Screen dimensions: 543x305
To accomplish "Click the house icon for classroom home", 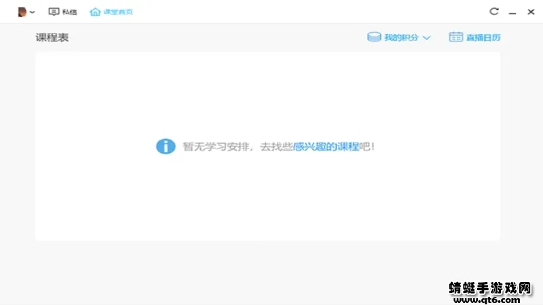I will tap(95, 12).
